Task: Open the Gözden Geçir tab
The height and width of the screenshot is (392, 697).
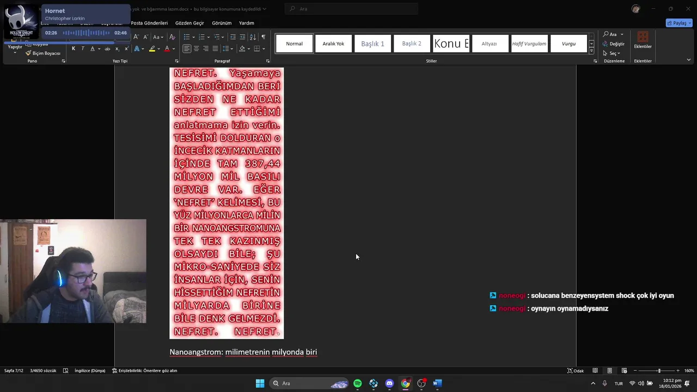Action: [x=189, y=23]
